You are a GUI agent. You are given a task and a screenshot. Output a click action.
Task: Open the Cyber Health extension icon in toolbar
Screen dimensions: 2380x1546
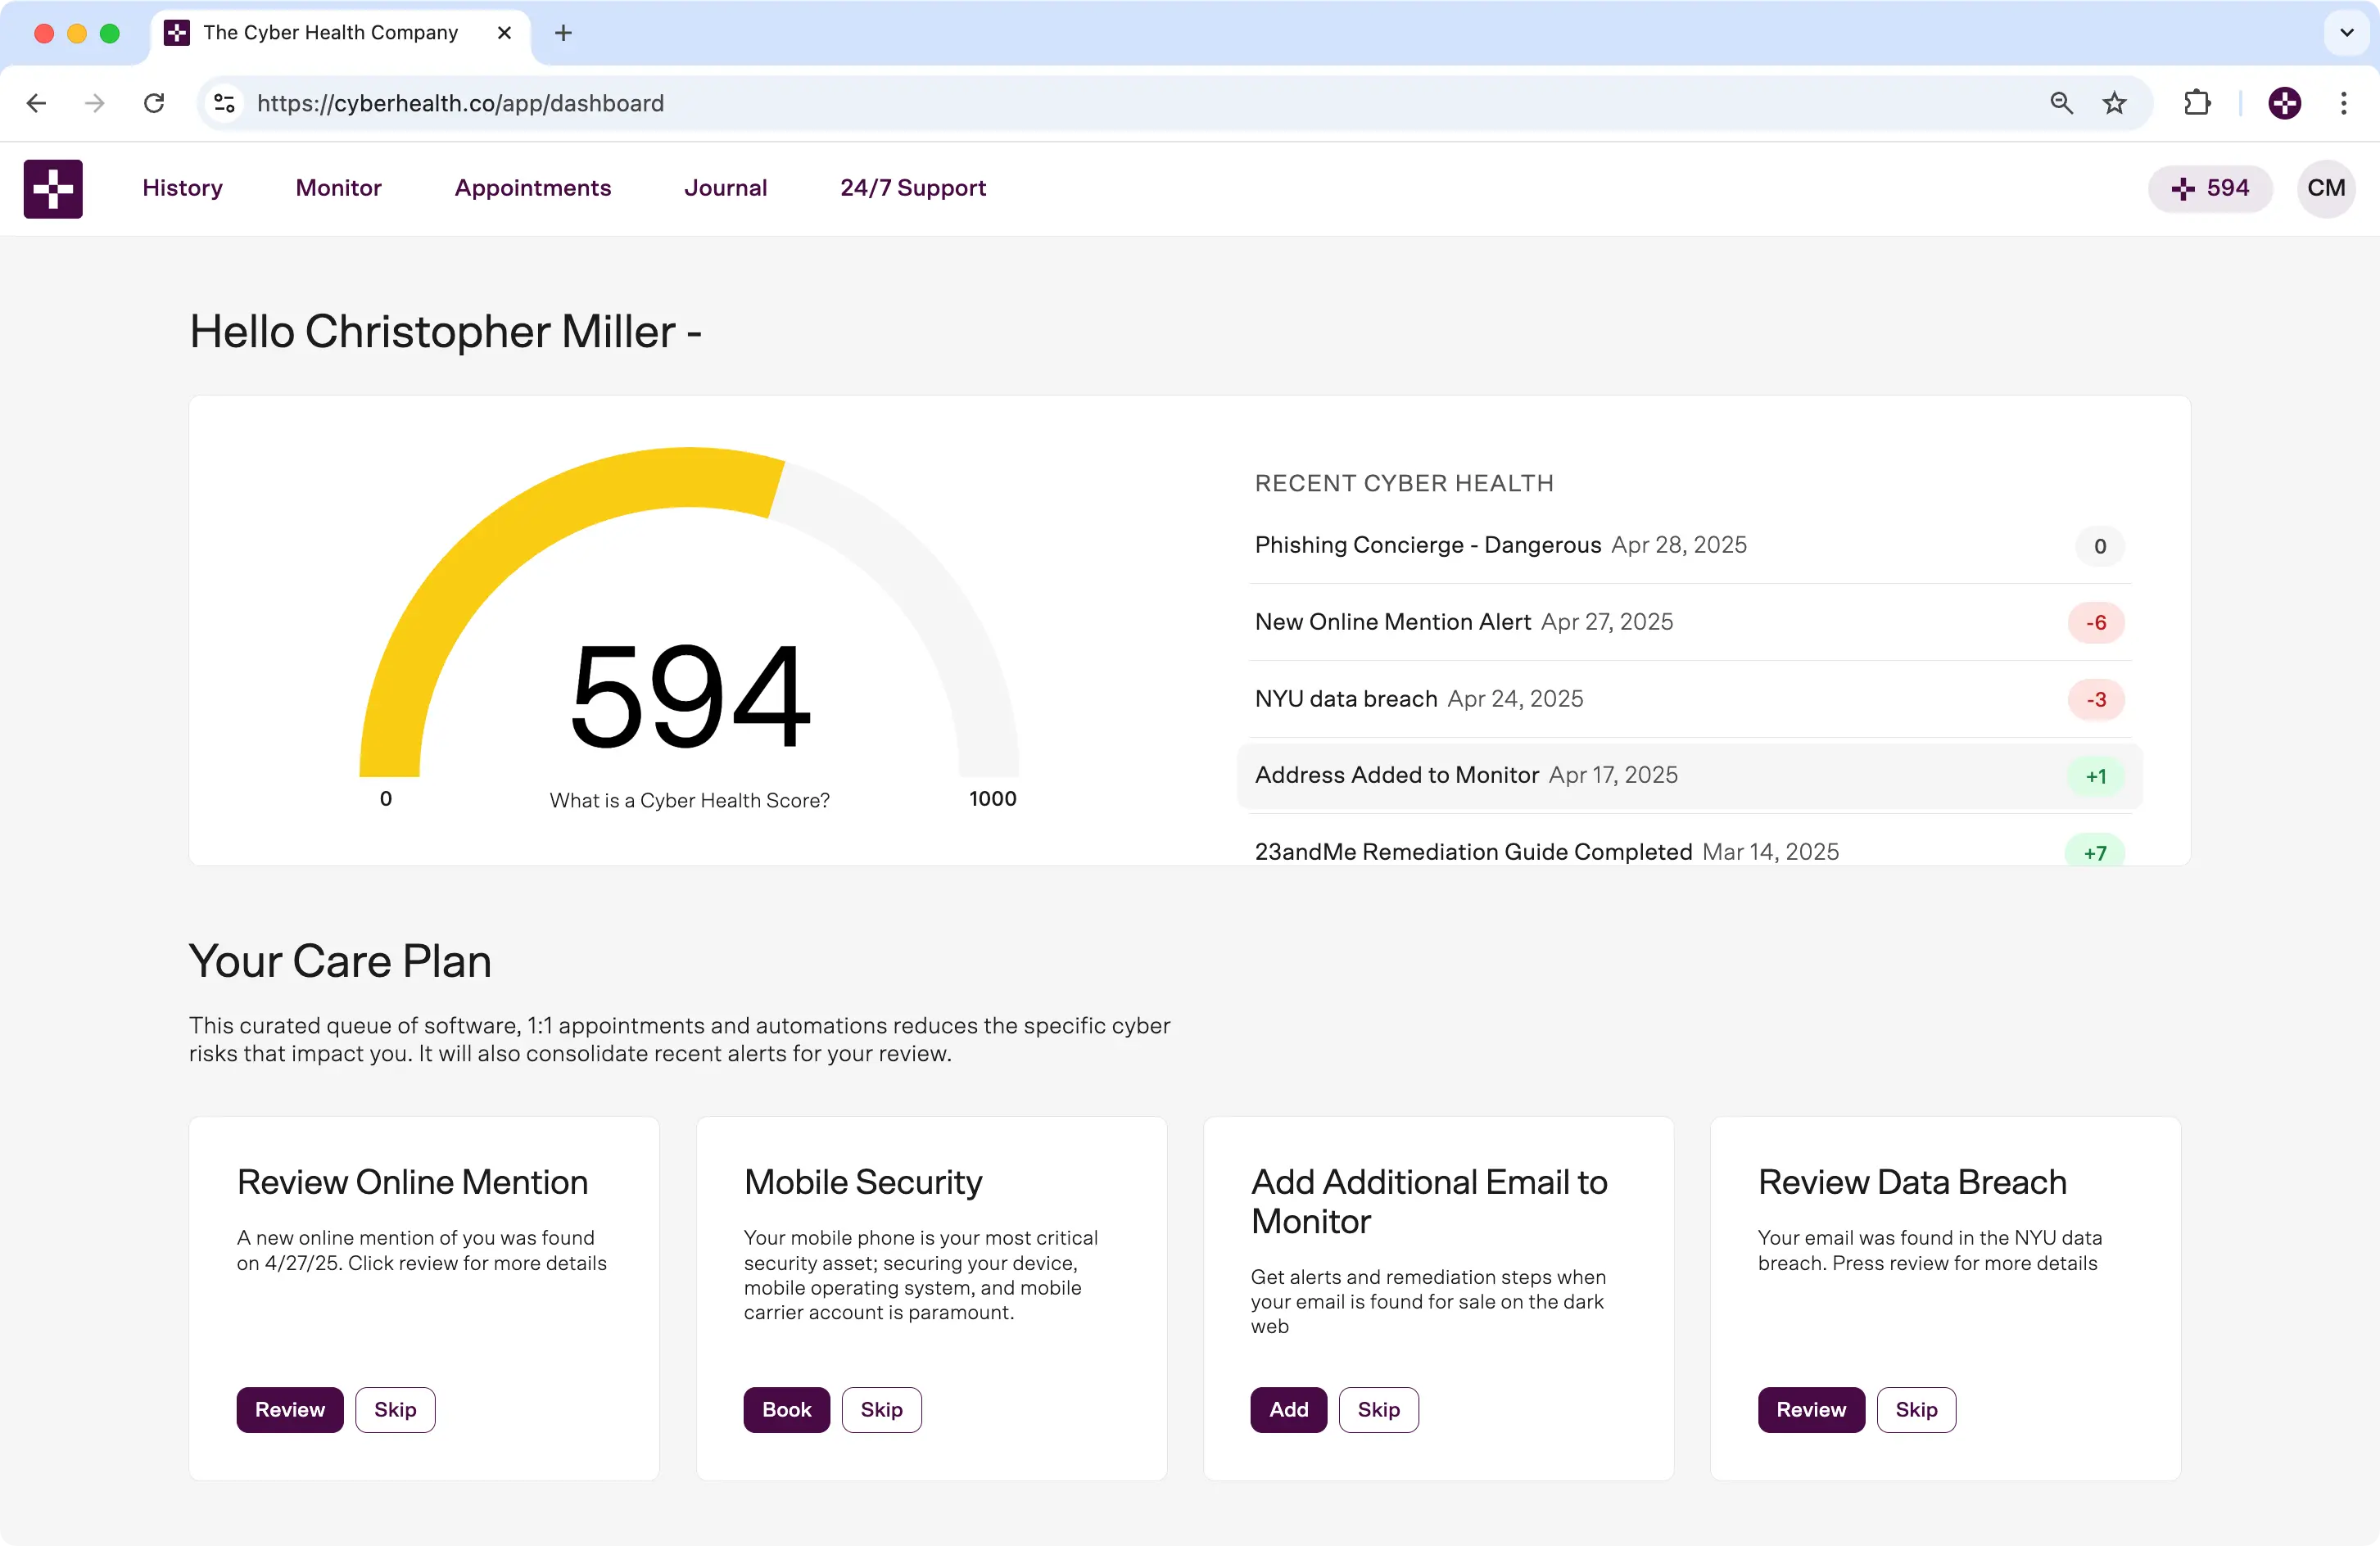[x=2284, y=103]
